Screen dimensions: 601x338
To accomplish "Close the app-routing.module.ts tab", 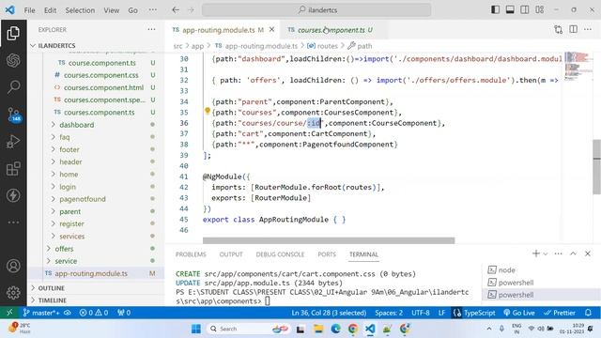I will tap(271, 29).
